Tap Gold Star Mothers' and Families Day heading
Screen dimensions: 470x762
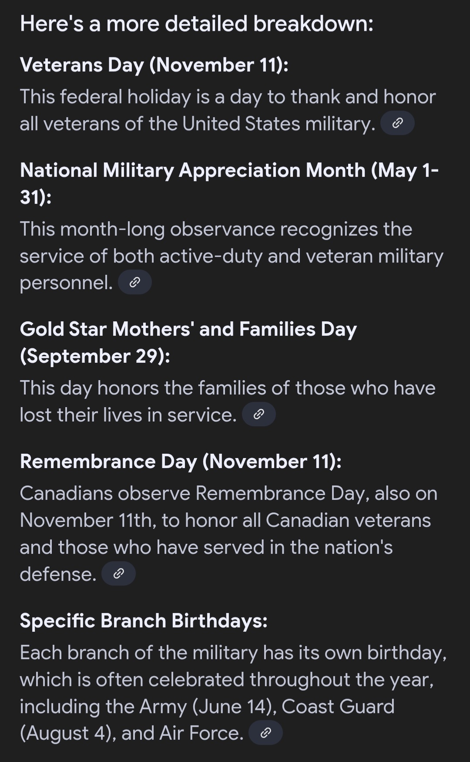pos(188,330)
